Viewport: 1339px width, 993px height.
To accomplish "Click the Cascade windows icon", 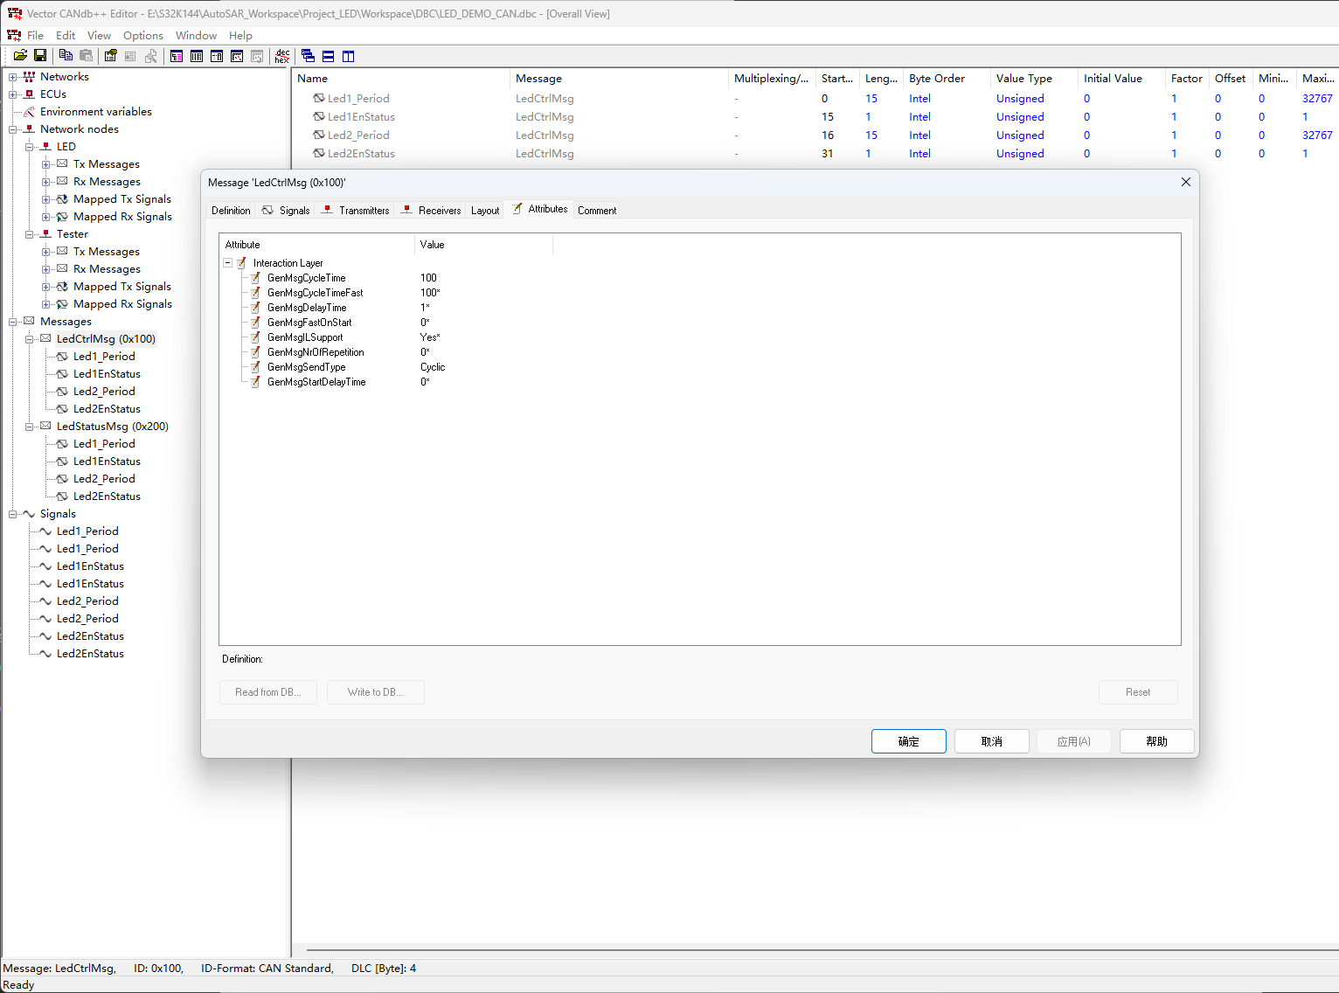I will click(308, 56).
